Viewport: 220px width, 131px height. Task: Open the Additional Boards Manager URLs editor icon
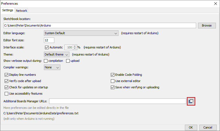191,101
